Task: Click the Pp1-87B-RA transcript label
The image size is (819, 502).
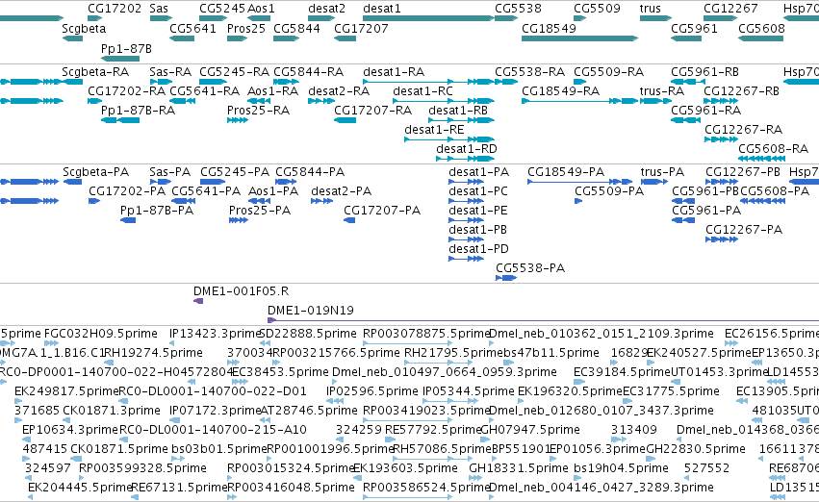Action: (138, 110)
